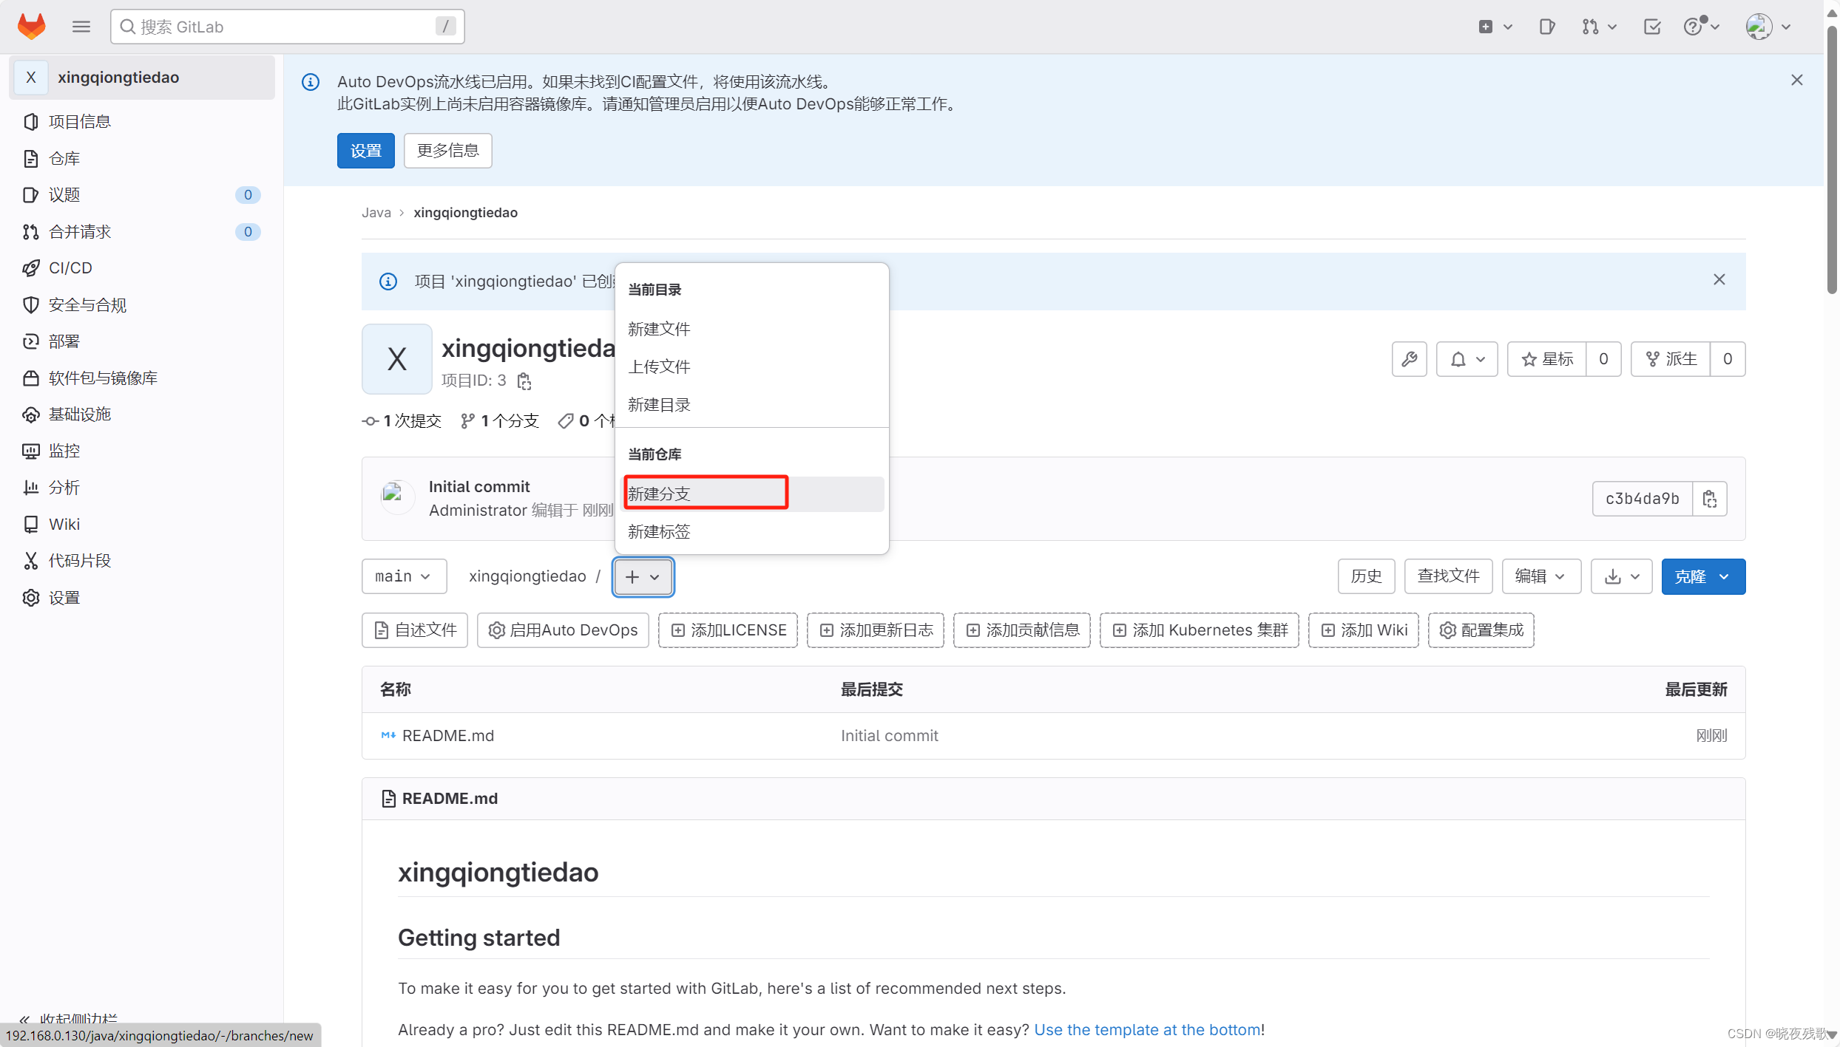
Task: Click the 自述文件 button
Action: click(415, 630)
